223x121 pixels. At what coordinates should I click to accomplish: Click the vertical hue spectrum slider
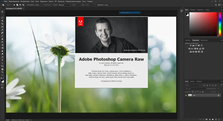click(x=220, y=24)
